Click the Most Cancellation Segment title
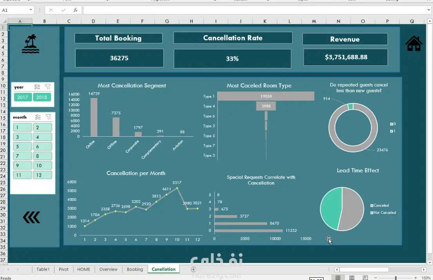This screenshot has width=433, height=280. [x=132, y=85]
